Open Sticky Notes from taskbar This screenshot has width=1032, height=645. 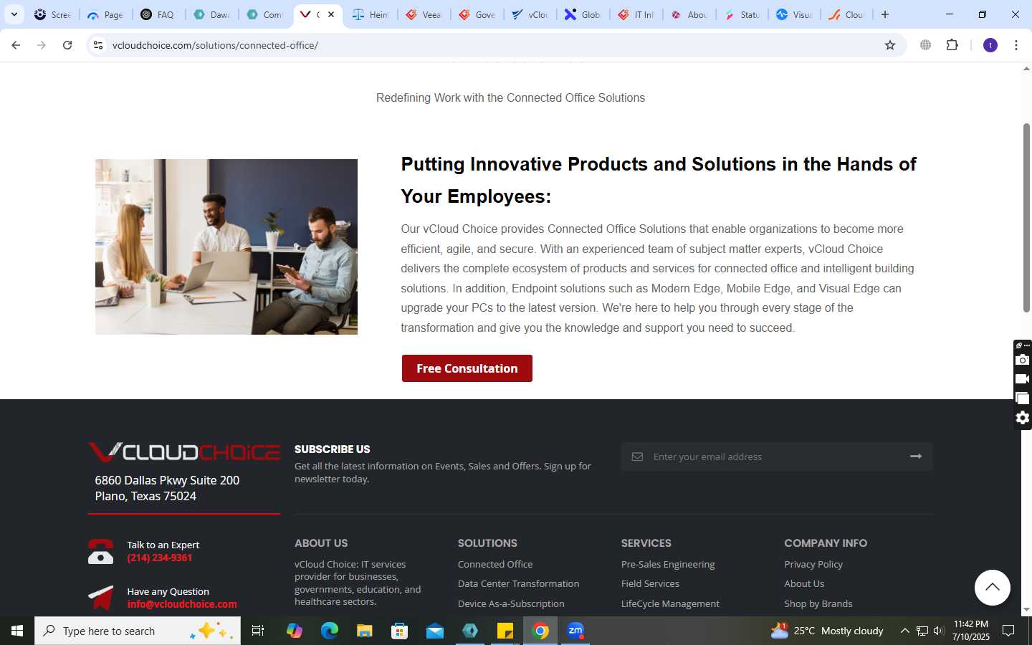click(505, 631)
